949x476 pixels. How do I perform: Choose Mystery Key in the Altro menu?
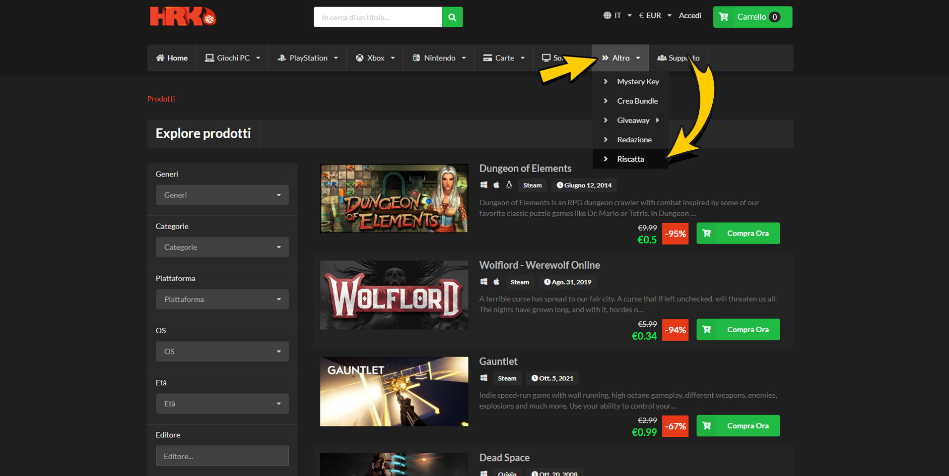638,82
